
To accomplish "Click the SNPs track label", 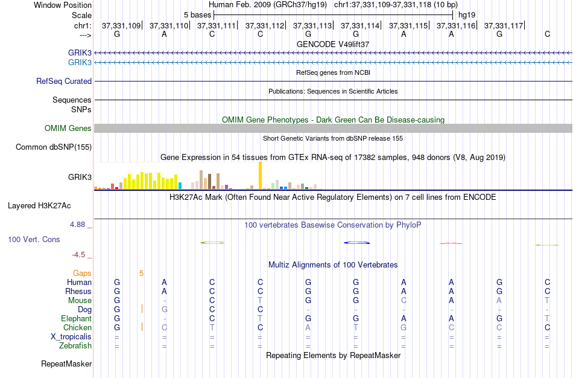I will pos(81,109).
